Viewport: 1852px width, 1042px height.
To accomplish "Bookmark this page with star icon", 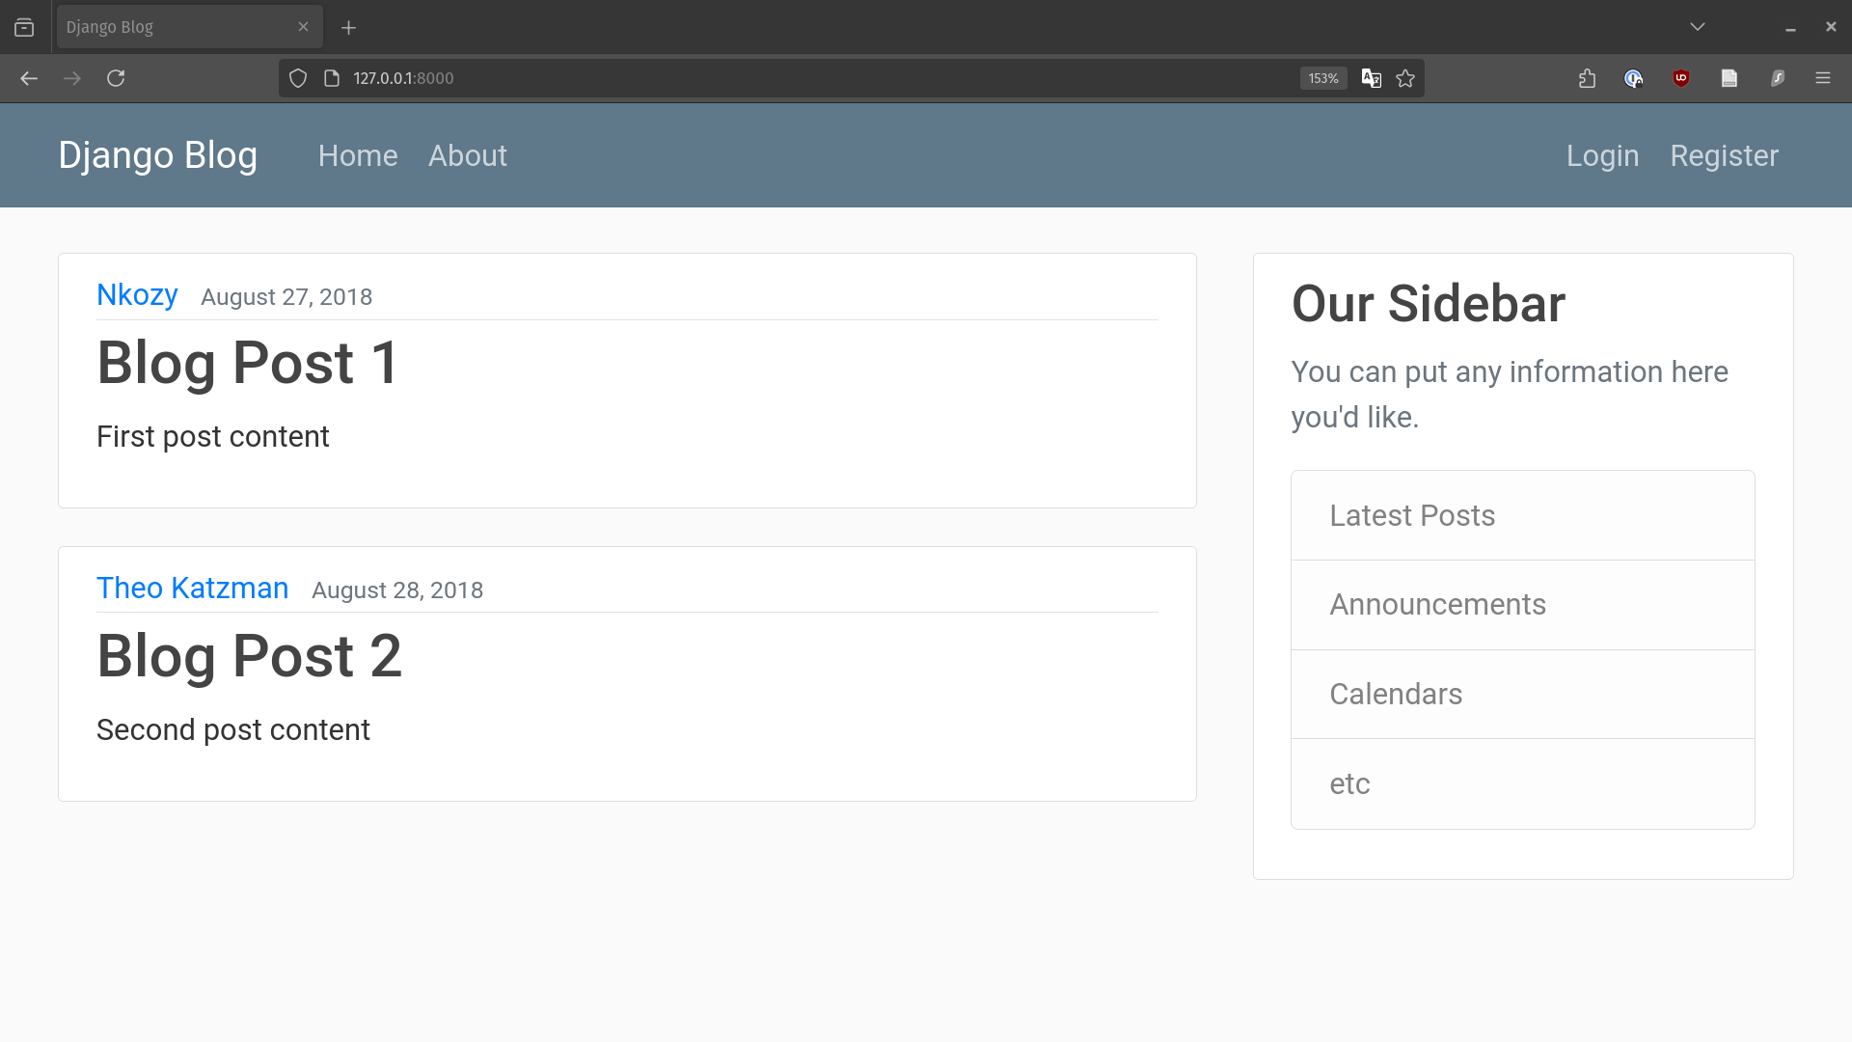I will click(x=1405, y=78).
